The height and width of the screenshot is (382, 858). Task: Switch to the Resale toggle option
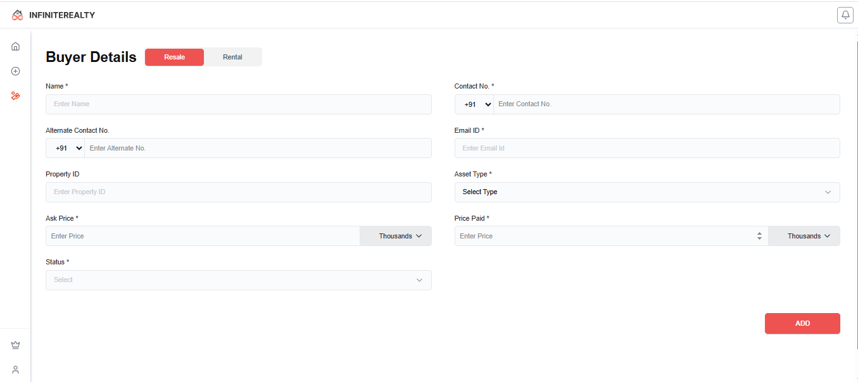pos(175,57)
